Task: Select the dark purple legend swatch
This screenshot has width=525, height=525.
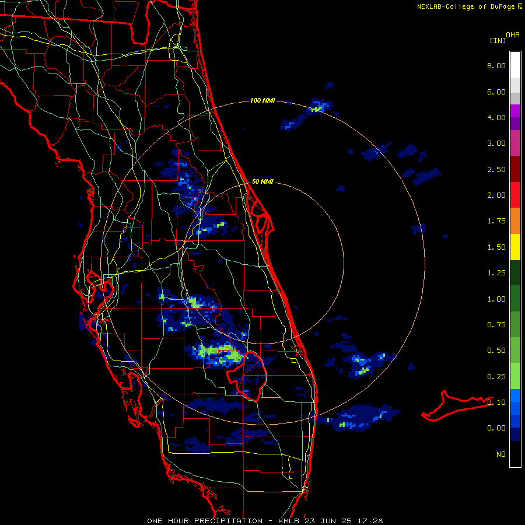Action: coord(515,124)
